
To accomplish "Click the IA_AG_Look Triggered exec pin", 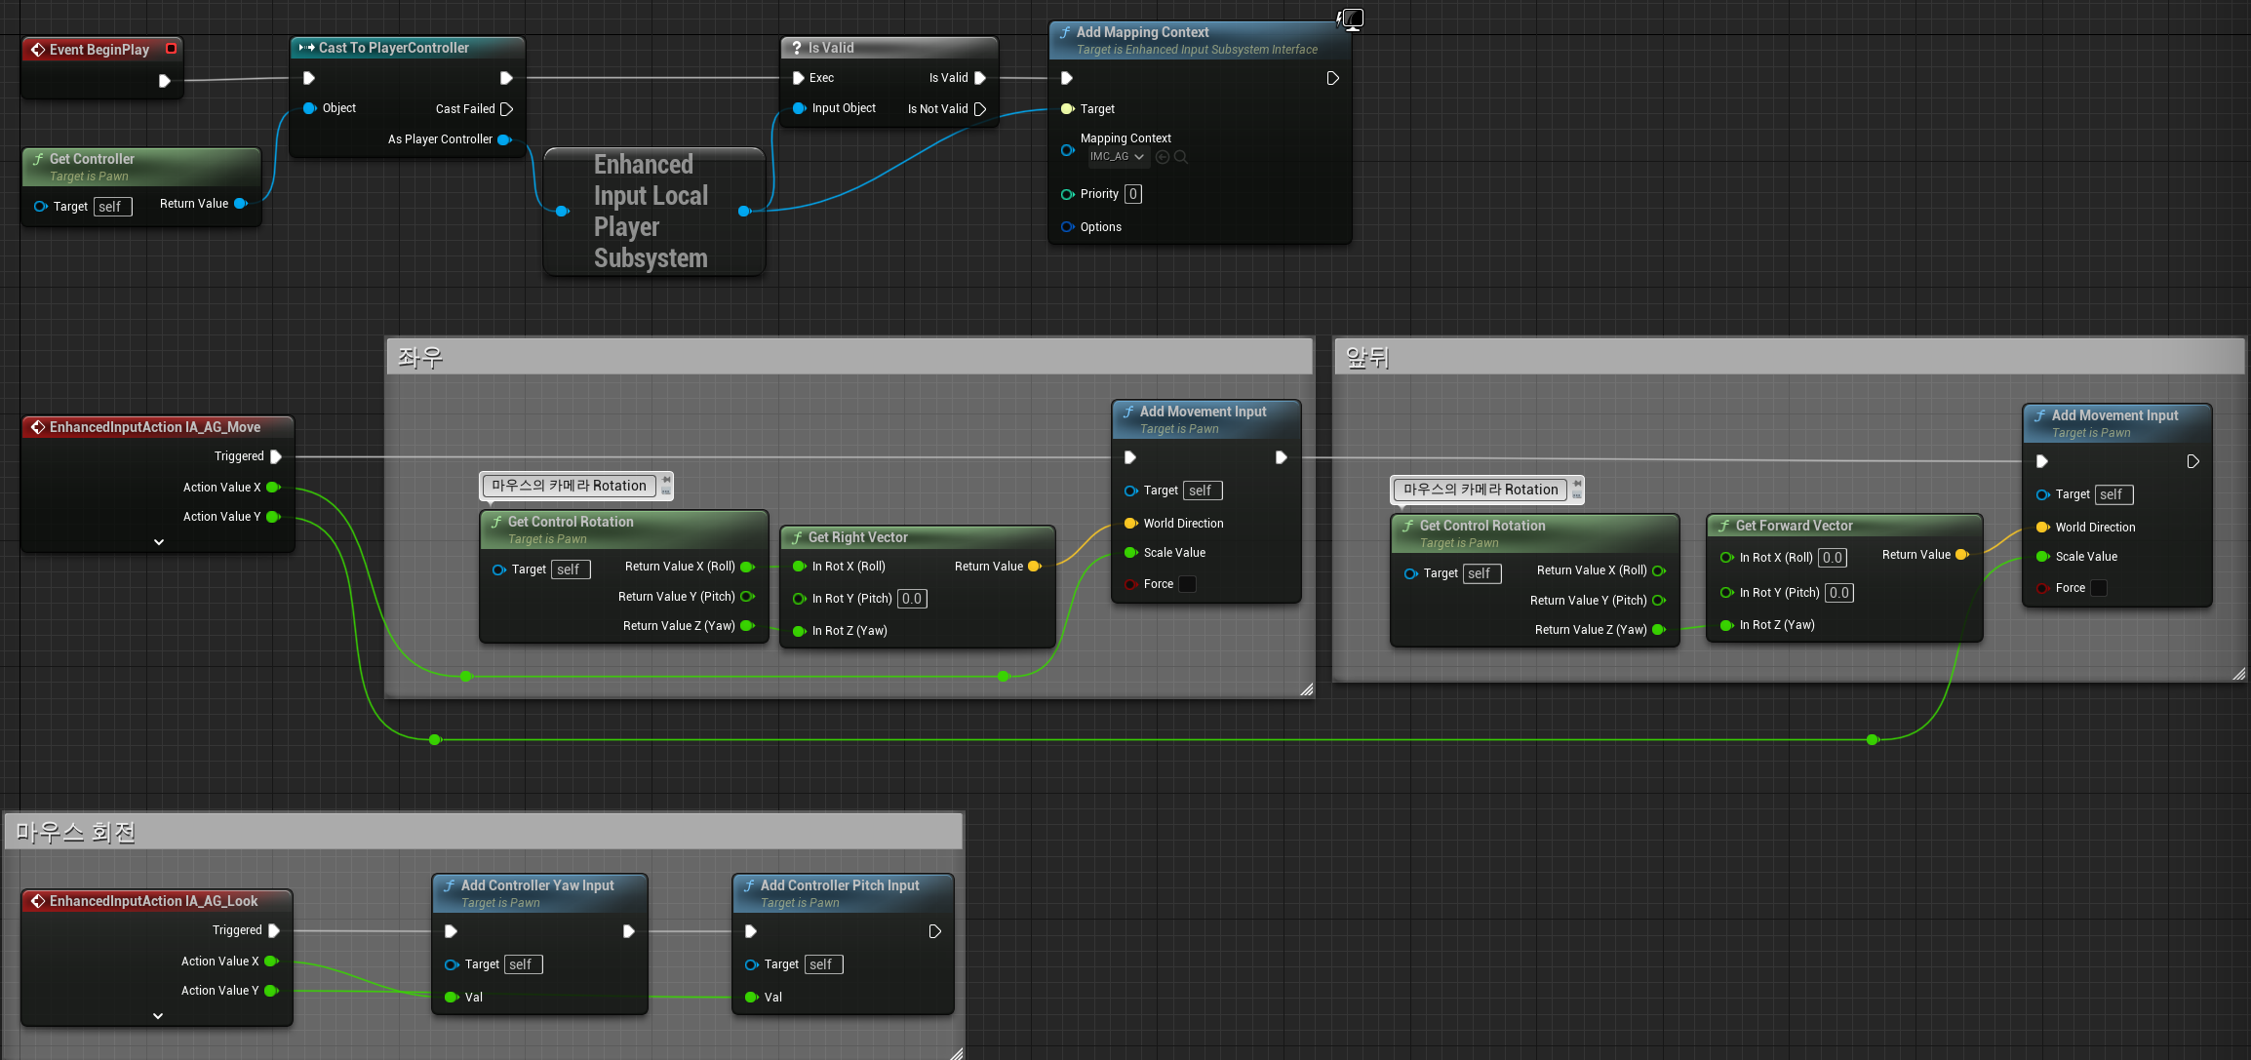I will (x=274, y=930).
